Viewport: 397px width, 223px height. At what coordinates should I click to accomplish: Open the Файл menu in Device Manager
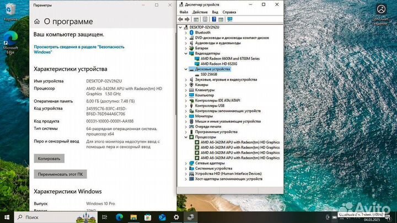point(184,12)
